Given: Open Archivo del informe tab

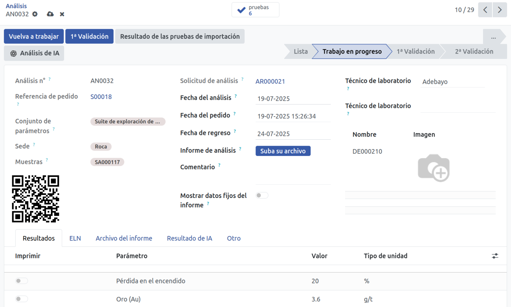Looking at the screenshot, I should [x=124, y=238].
